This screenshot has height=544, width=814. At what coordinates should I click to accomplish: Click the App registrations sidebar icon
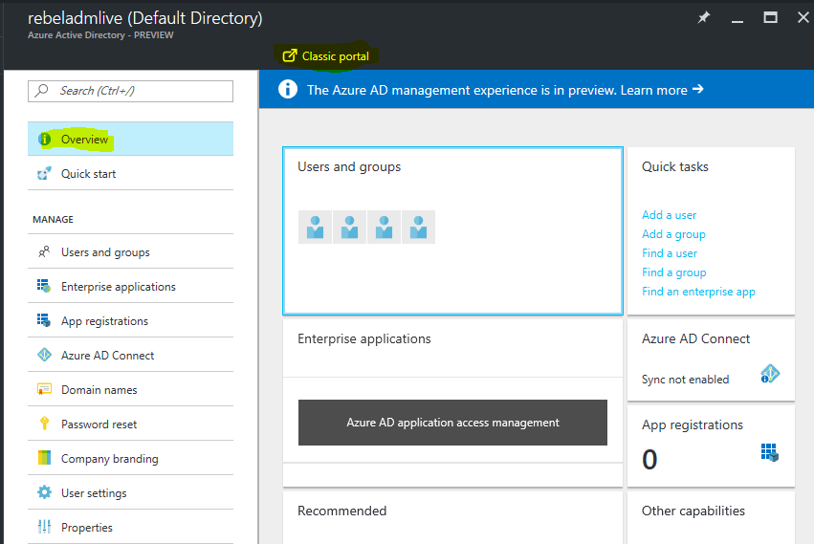tap(44, 320)
